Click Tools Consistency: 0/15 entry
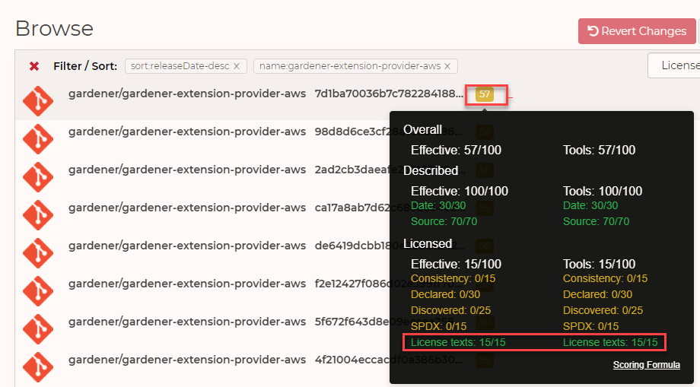Viewport: 700px width, 387px height. click(606, 279)
